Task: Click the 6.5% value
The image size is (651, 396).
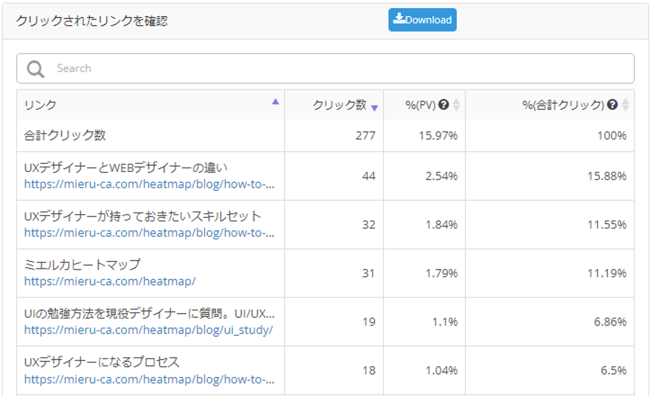Action: coord(613,371)
